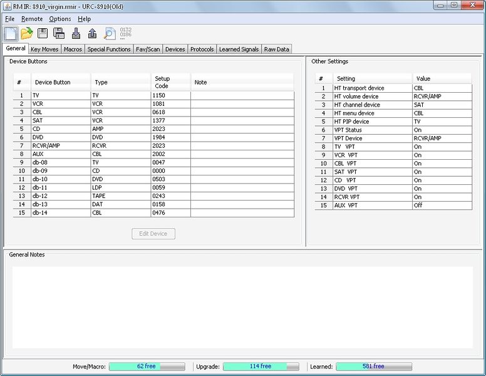This screenshot has height=376, width=486.
Task: Open value cell for HT menu device
Action: click(442, 113)
